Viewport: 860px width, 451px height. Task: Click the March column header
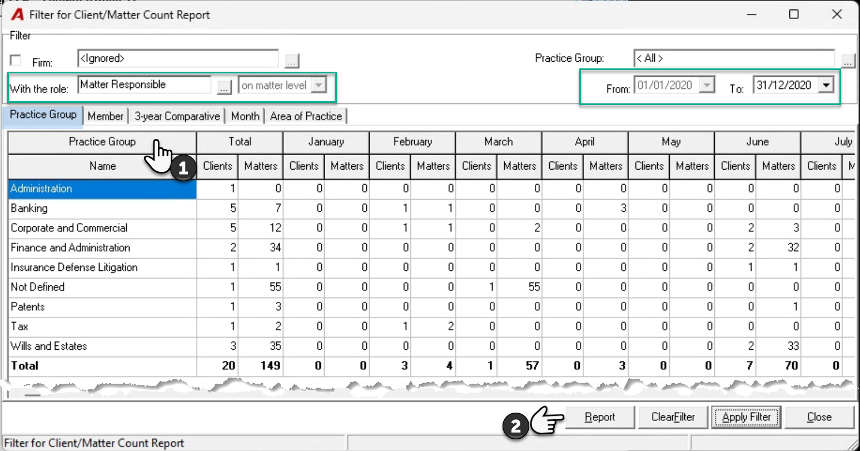[499, 142]
